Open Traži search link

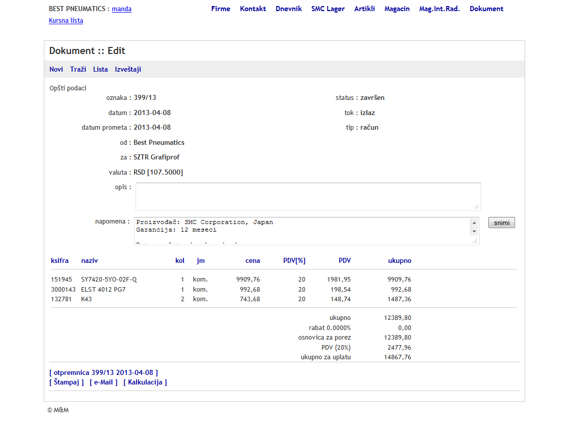pos(78,69)
